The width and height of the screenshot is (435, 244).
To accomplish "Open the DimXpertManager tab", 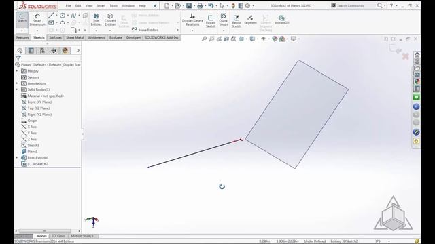I will pos(54,50).
